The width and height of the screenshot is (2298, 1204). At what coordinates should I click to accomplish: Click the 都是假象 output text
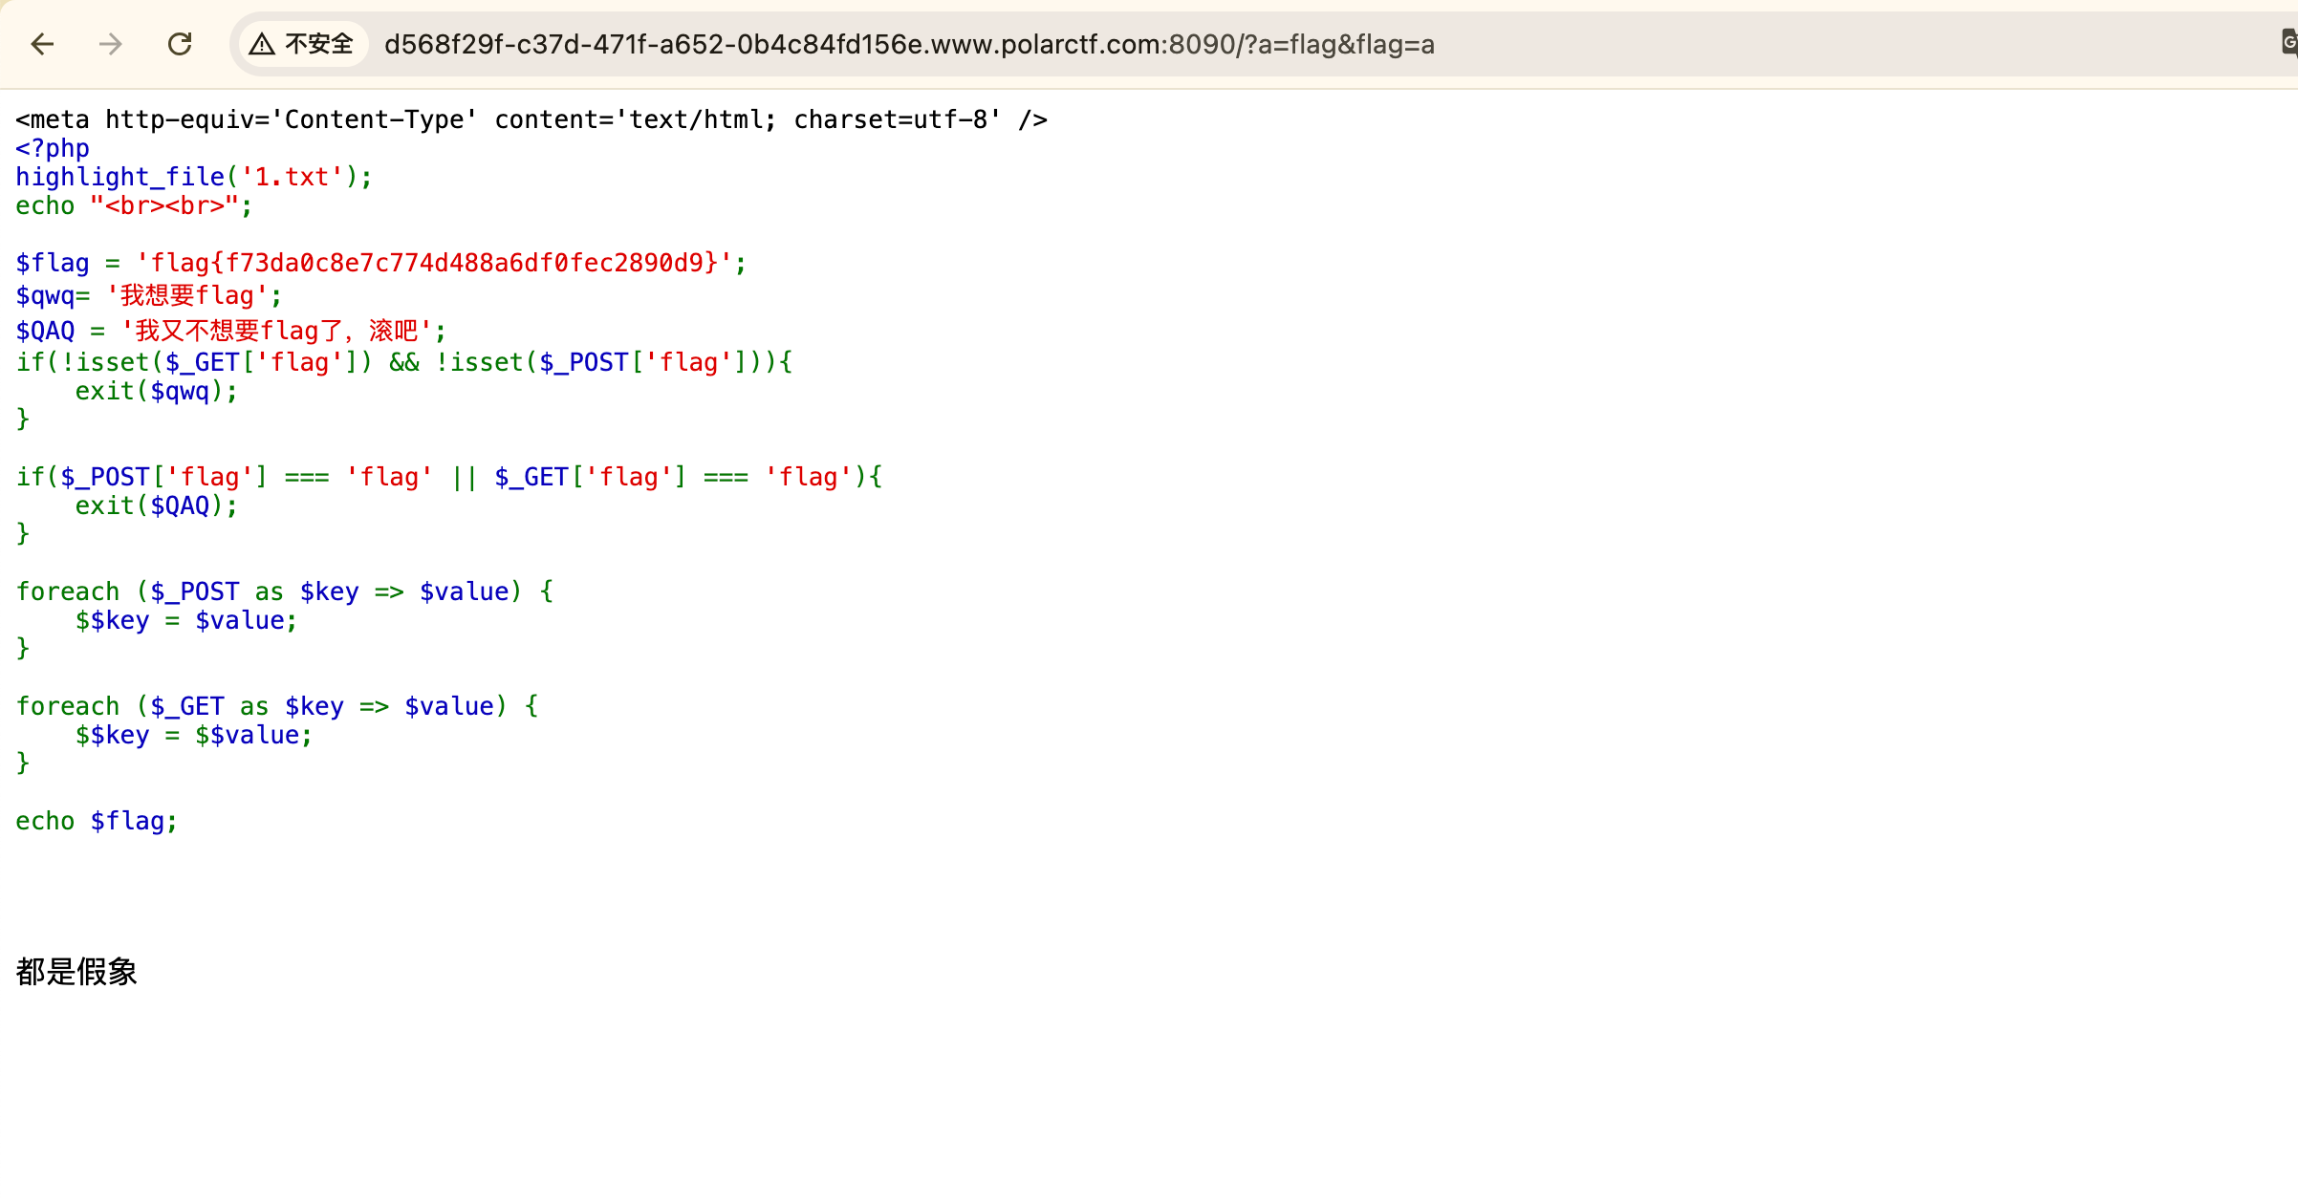tap(76, 972)
